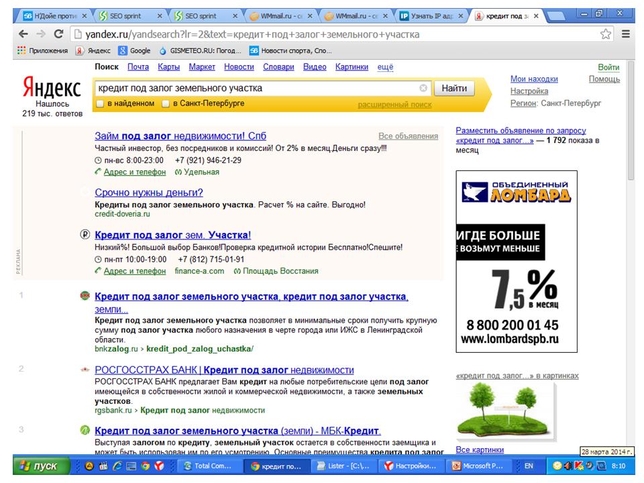
Task: Close the Н'Дойе browser tab
Action: [x=85, y=16]
